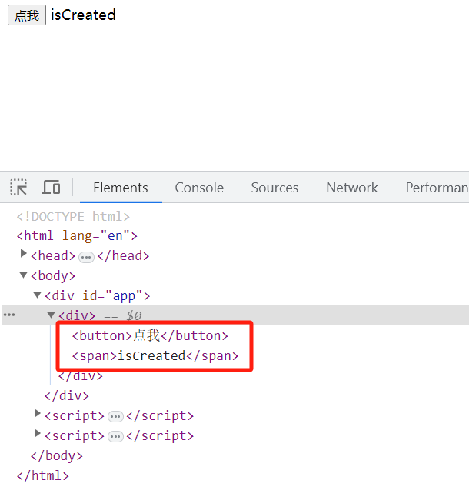The width and height of the screenshot is (469, 497).
Task: Click the ellipsis badge in second script tag
Action: [x=115, y=437]
